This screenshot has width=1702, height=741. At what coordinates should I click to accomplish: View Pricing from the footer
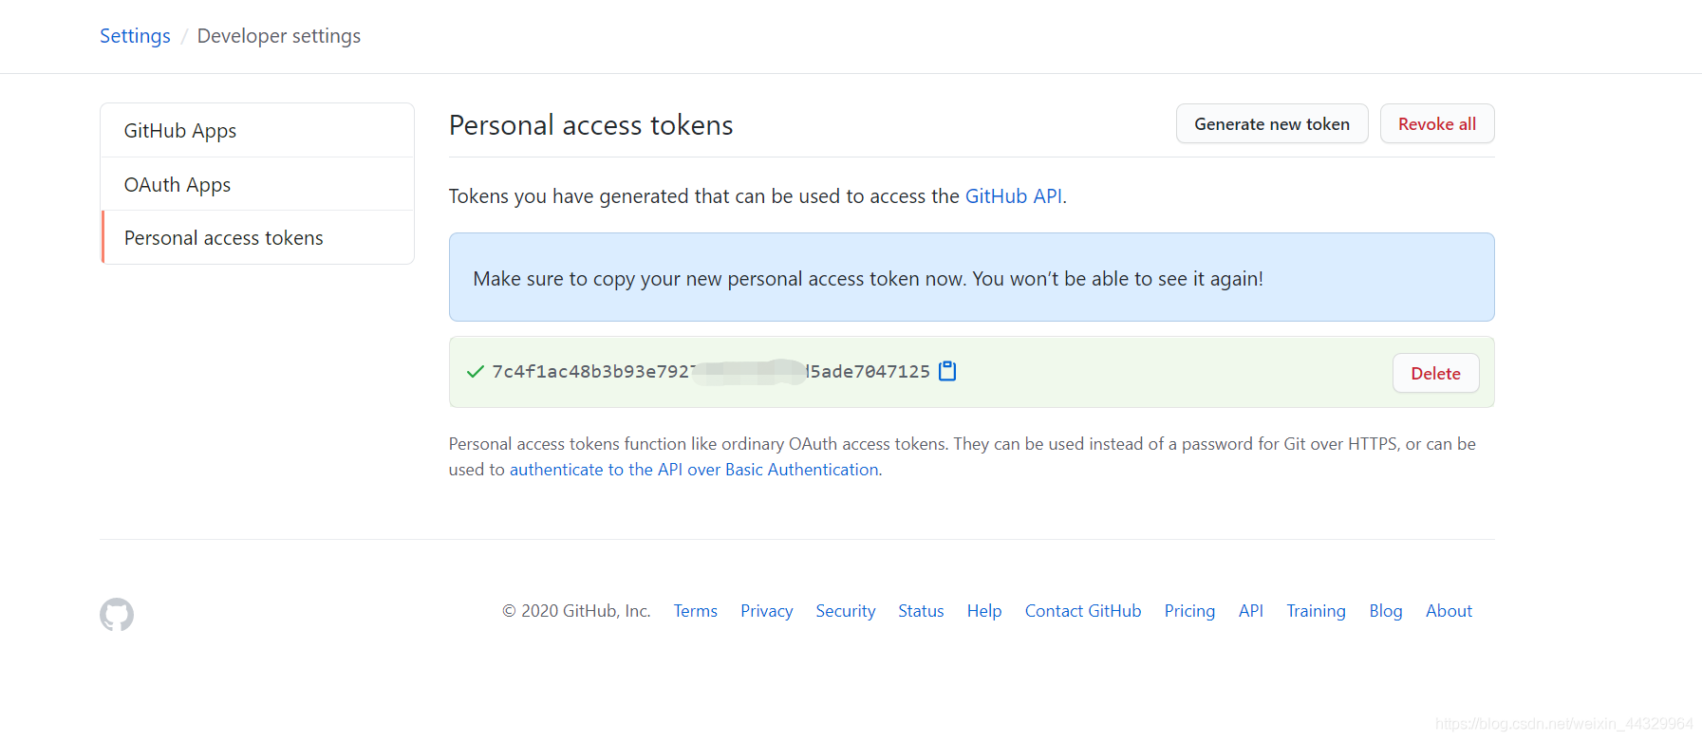(1188, 611)
